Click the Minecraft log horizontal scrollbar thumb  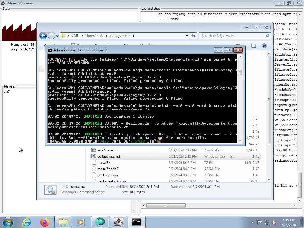(x=166, y=205)
